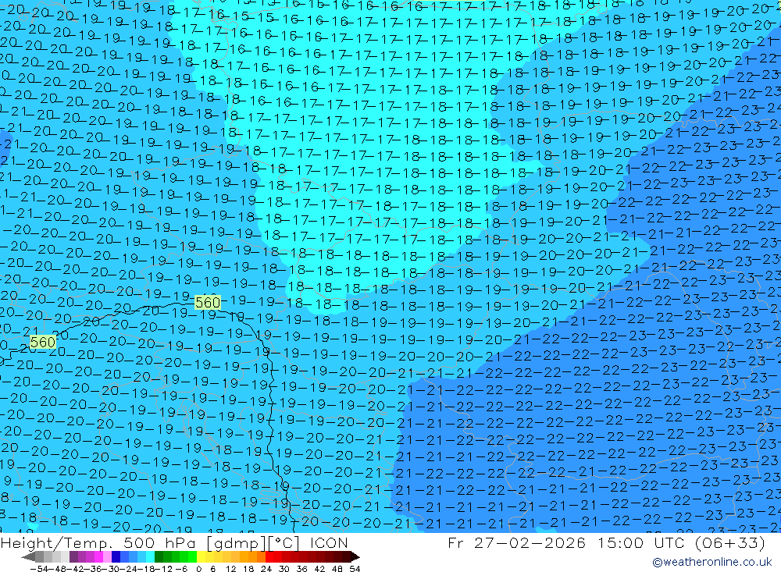The width and height of the screenshot is (781, 572).
Task: Click the right dark arrow of color scale
Action: (x=355, y=557)
